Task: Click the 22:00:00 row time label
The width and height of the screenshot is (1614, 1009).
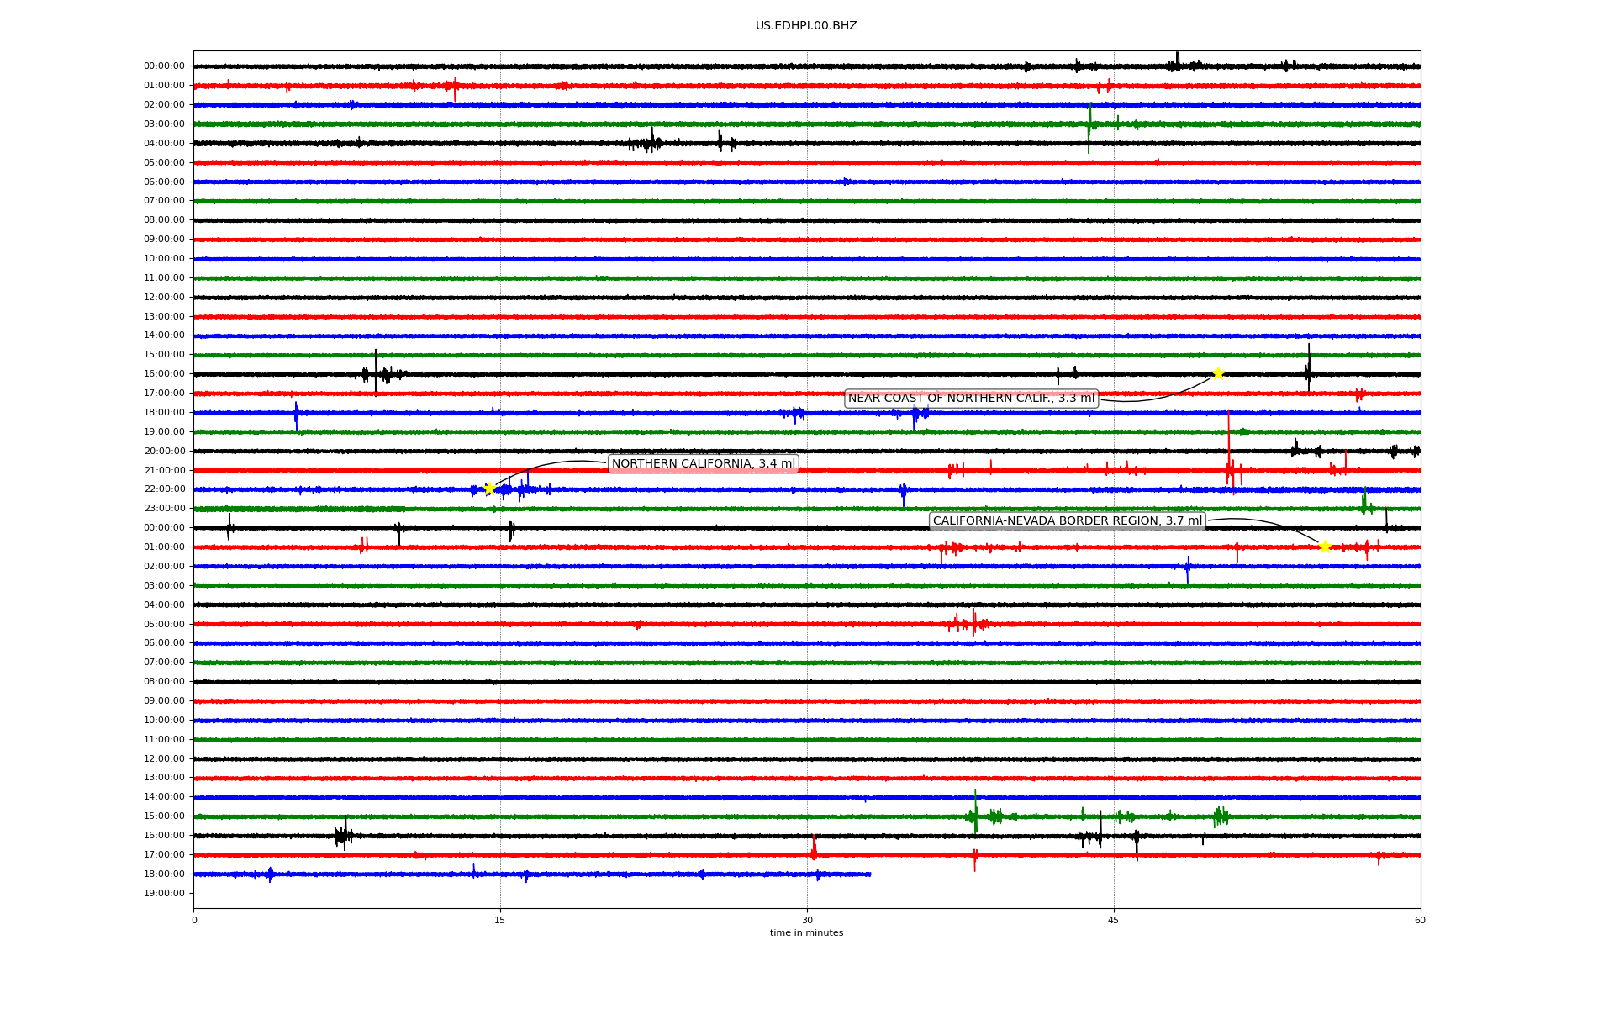Action: (164, 489)
